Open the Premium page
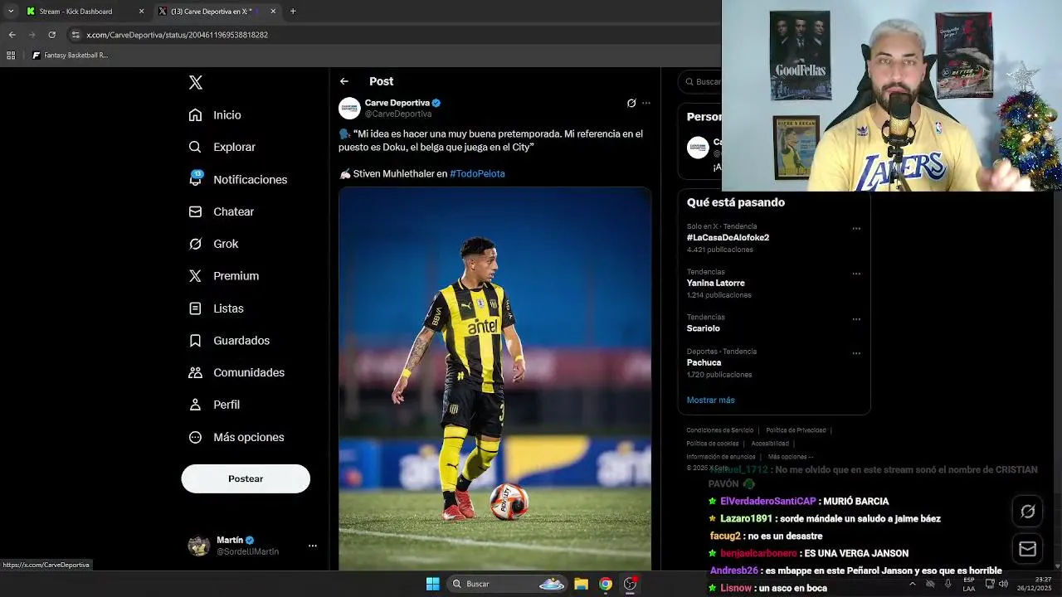This screenshot has width=1062, height=597. 223,276
